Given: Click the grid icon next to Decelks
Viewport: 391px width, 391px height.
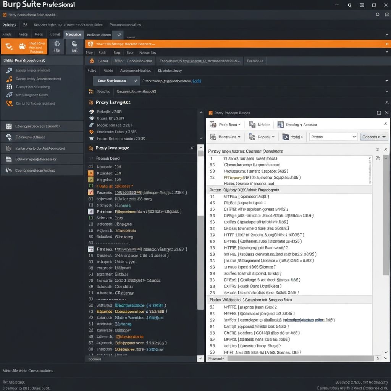Looking at the screenshot, I should coord(91,92).
